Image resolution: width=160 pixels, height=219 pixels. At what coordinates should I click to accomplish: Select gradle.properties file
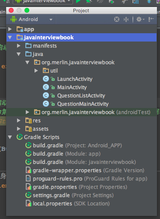tap(80, 187)
